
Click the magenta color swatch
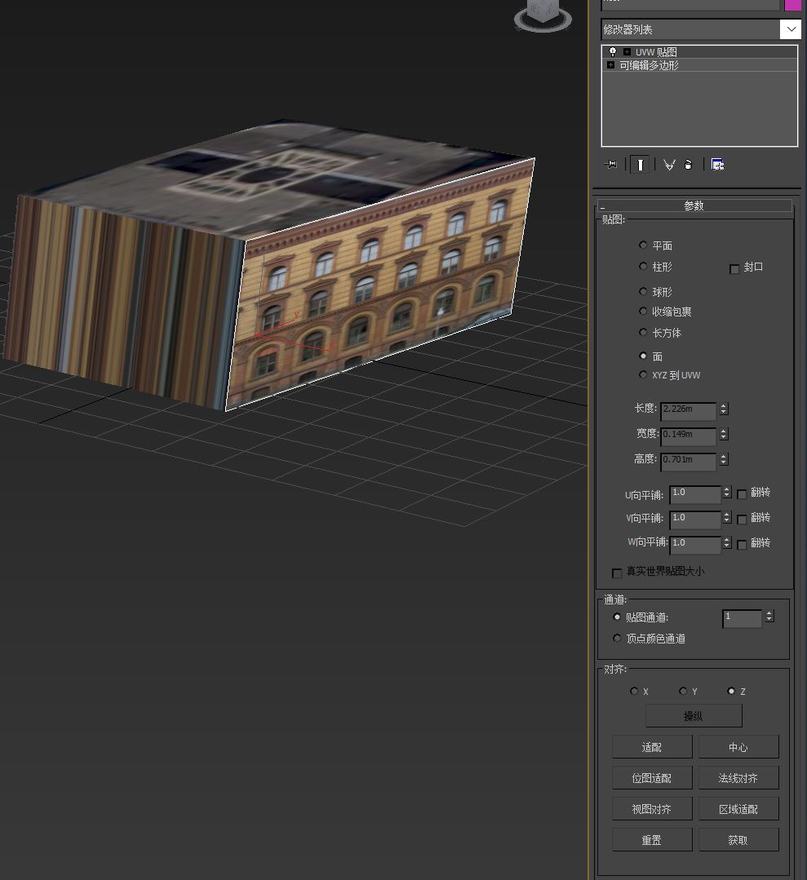point(792,6)
